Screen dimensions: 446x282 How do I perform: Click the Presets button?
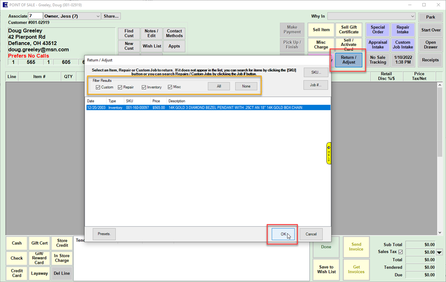(104, 234)
